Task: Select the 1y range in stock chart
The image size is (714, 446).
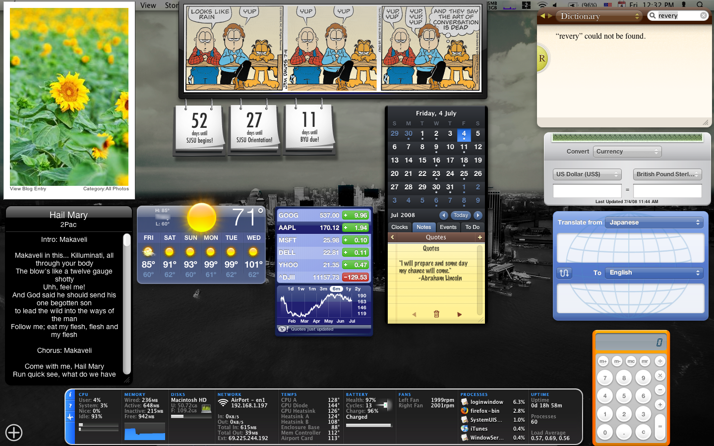Action: click(x=348, y=289)
